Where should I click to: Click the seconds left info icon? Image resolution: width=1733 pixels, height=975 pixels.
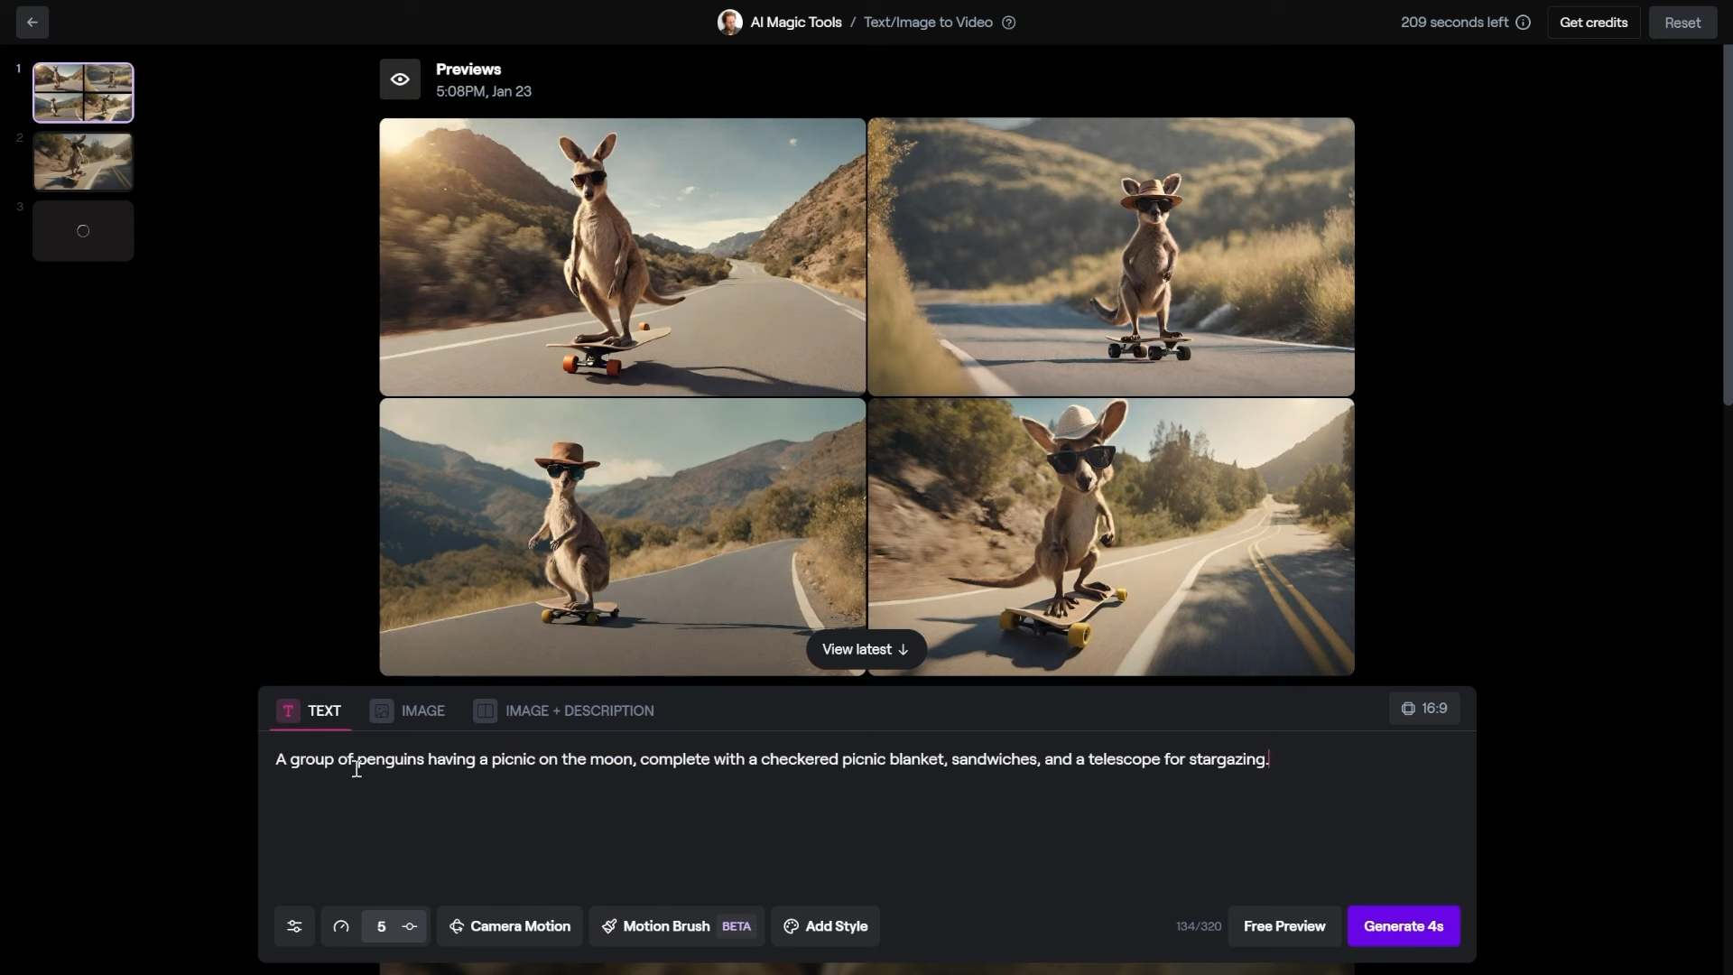point(1524,23)
